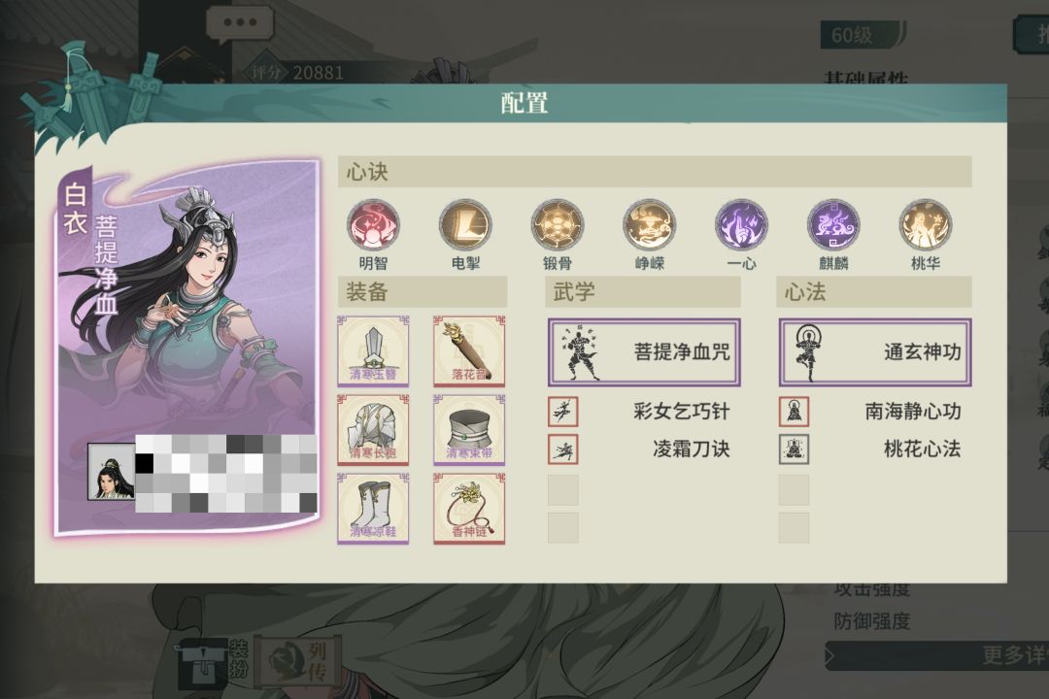This screenshot has width=1049, height=699.
Task: Open the 清寒玉簪 equipment slot
Action: pyautogui.click(x=373, y=351)
